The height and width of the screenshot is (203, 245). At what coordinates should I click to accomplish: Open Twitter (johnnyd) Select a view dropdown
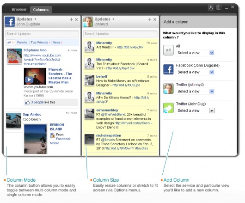(x=196, y=91)
